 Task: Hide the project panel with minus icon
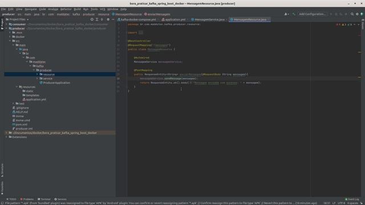pyautogui.click(x=113, y=19)
